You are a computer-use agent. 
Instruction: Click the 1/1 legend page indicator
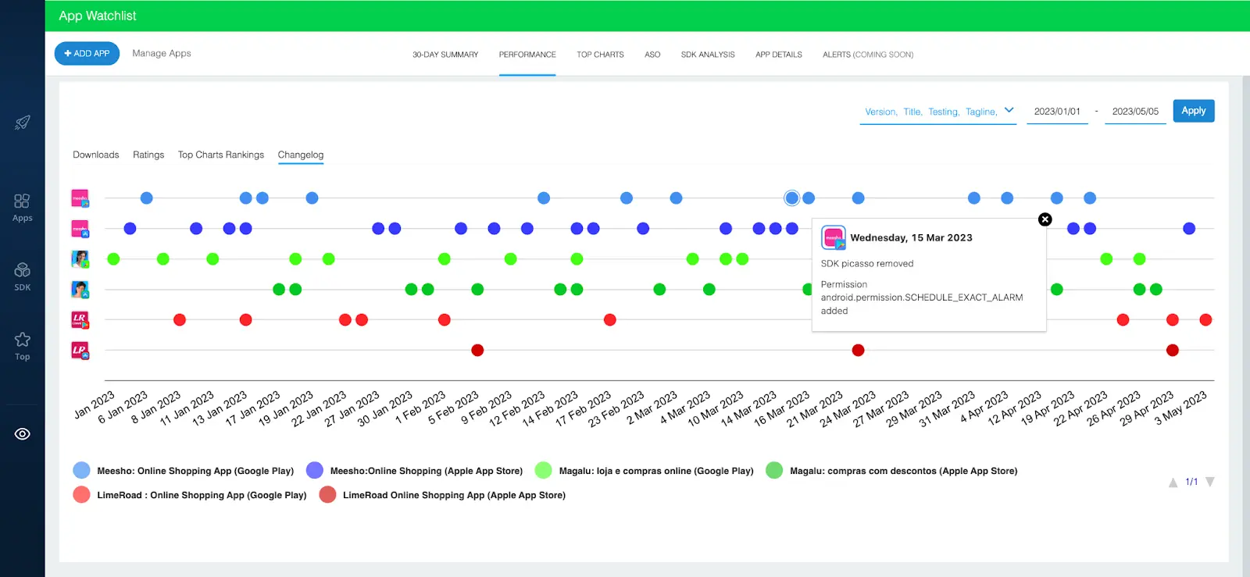pyautogui.click(x=1191, y=482)
